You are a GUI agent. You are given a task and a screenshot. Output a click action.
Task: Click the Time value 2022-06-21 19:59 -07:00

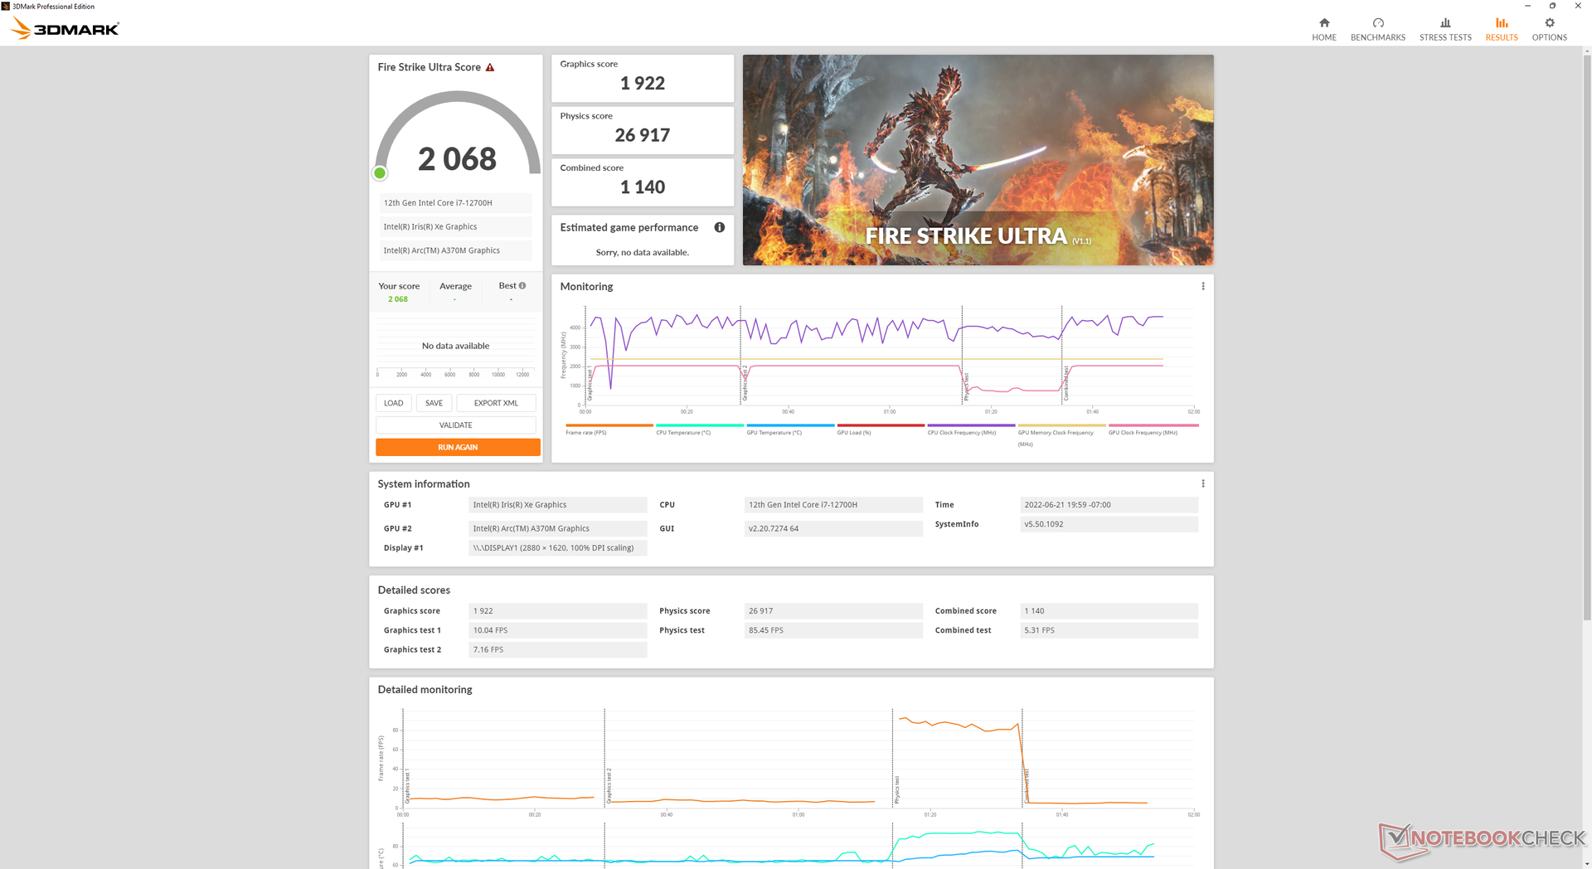pyautogui.click(x=1109, y=505)
